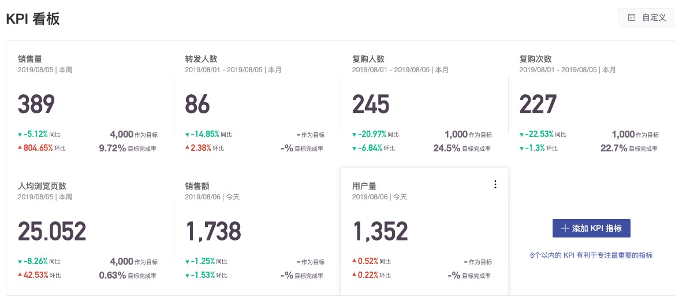Click the 245 value under 复购人数

pos(371,105)
